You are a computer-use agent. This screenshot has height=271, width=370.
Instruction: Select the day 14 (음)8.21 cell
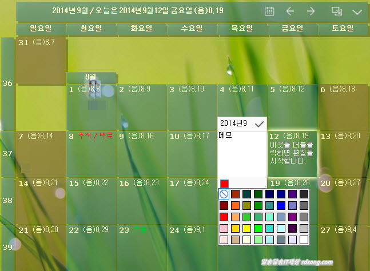coord(41,201)
